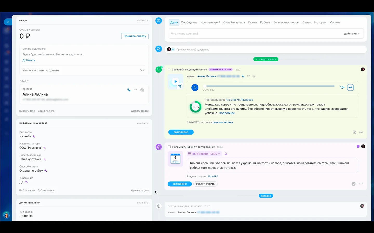
Task: Switch to the Сообщение tab
Action: coord(189,23)
